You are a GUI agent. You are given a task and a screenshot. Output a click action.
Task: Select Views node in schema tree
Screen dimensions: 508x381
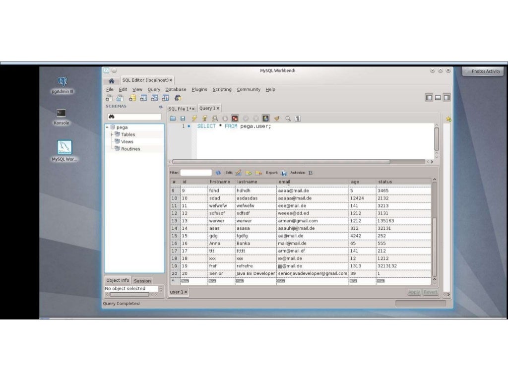point(127,141)
